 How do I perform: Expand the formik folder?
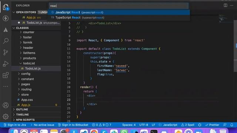pos(28,42)
